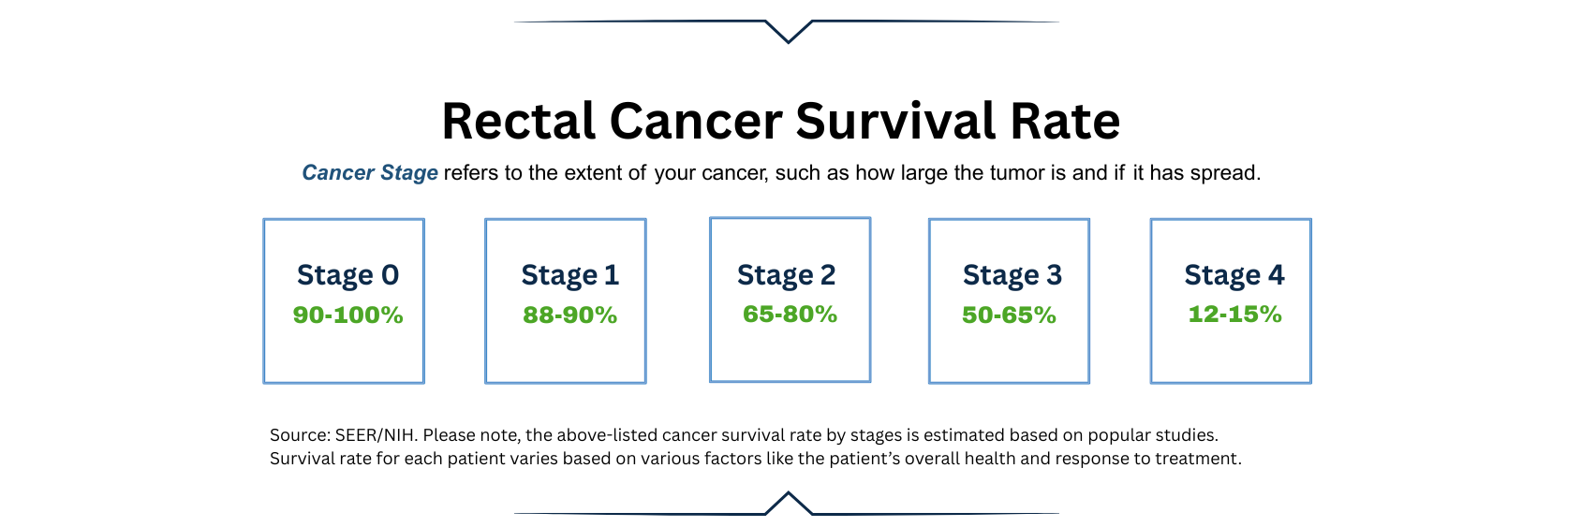Click the downward chevron notch at top divider
The height and width of the screenshot is (527, 1581).
tap(789, 32)
